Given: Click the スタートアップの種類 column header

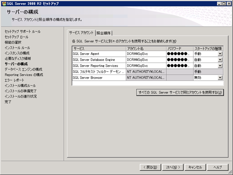Looking at the screenshot, I should [x=208, y=49].
